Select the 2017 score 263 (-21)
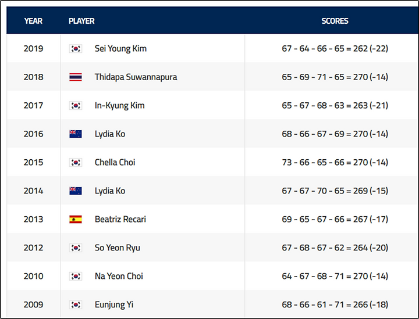The height and width of the screenshot is (319, 419). click(371, 106)
